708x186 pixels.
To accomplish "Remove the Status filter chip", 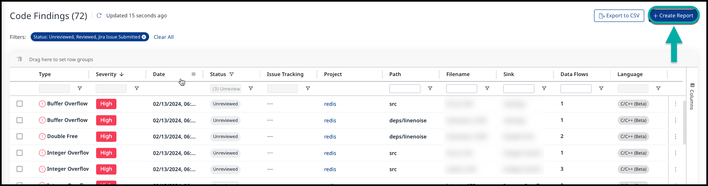I will coord(144,37).
